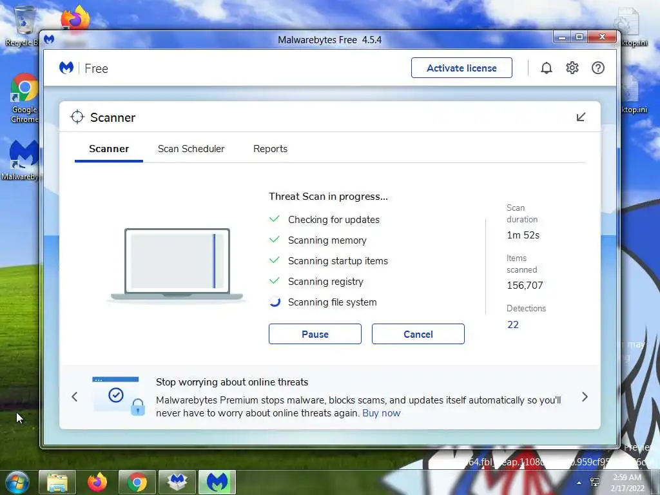Open the notifications bell icon
Image resolution: width=660 pixels, height=495 pixels.
pos(547,68)
